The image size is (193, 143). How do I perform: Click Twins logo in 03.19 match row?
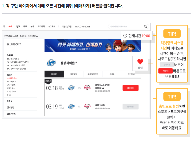[87, 106]
